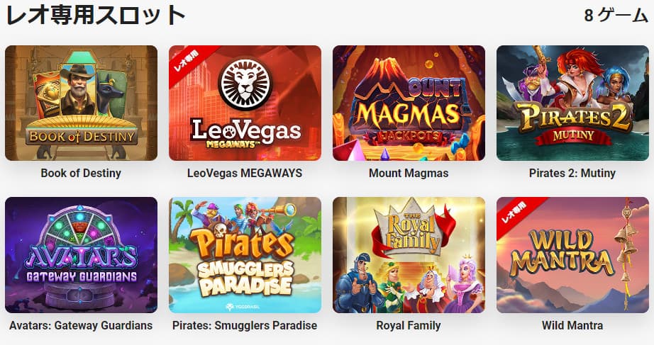This screenshot has height=345, width=654.
Task: Launch Pirates Smugglers Paradise game image
Action: coord(245,255)
